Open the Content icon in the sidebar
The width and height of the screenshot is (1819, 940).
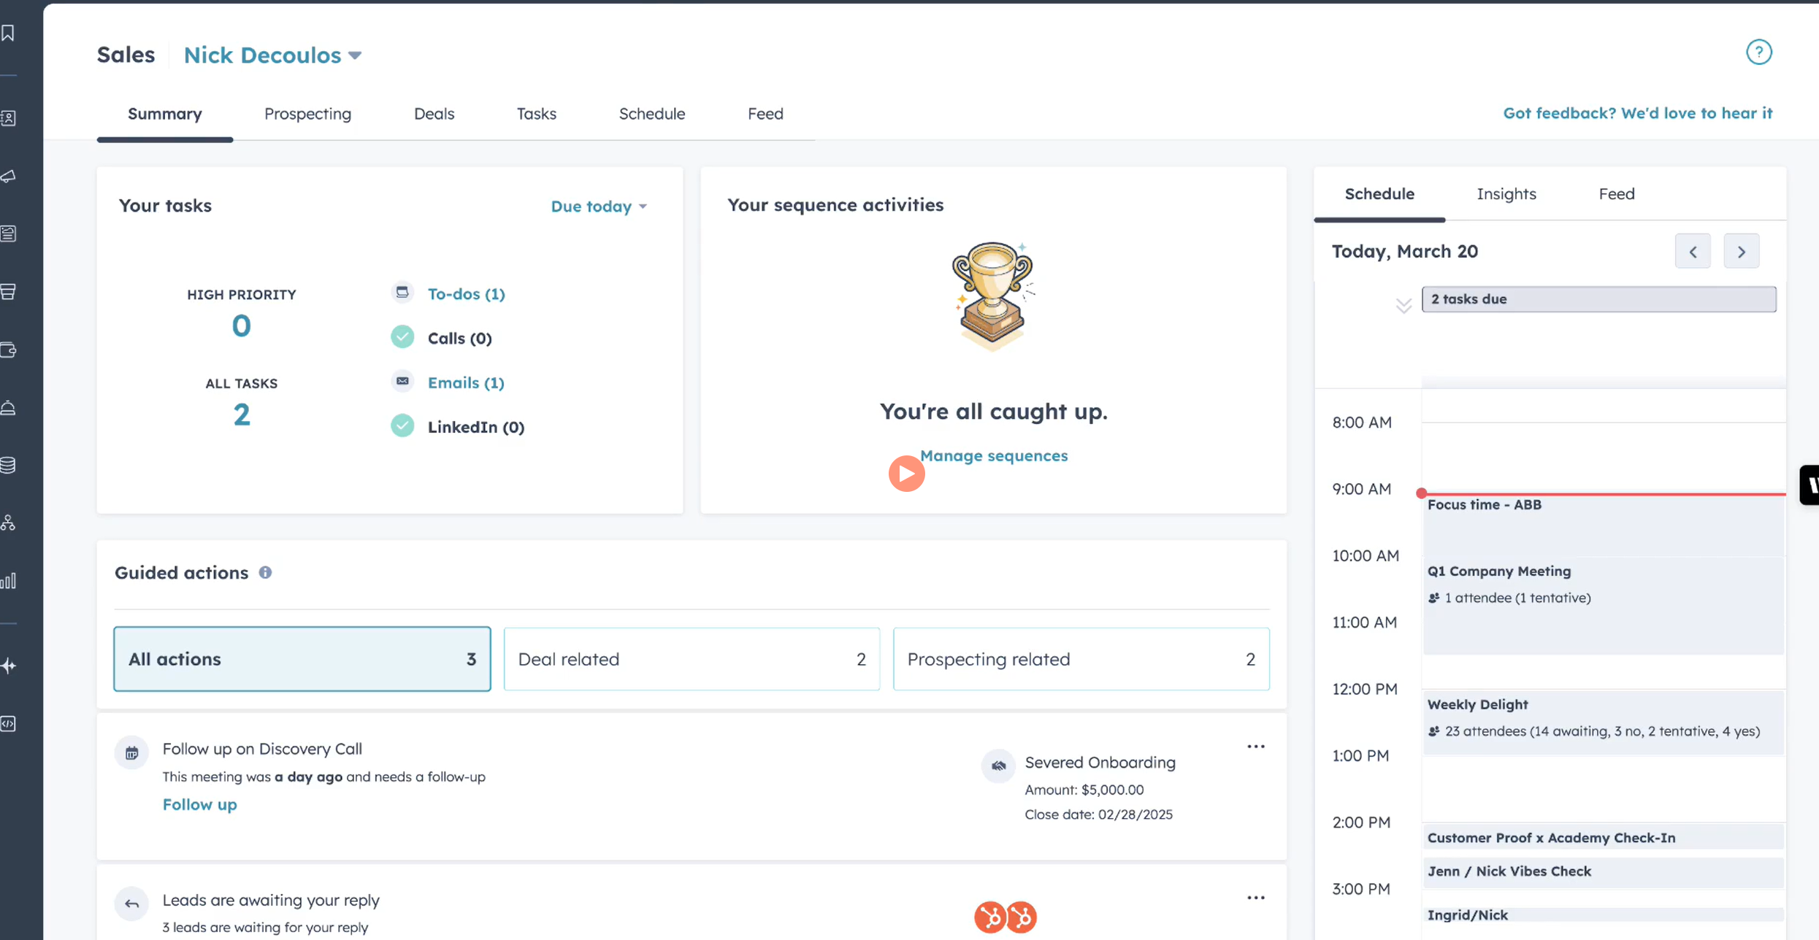8,234
